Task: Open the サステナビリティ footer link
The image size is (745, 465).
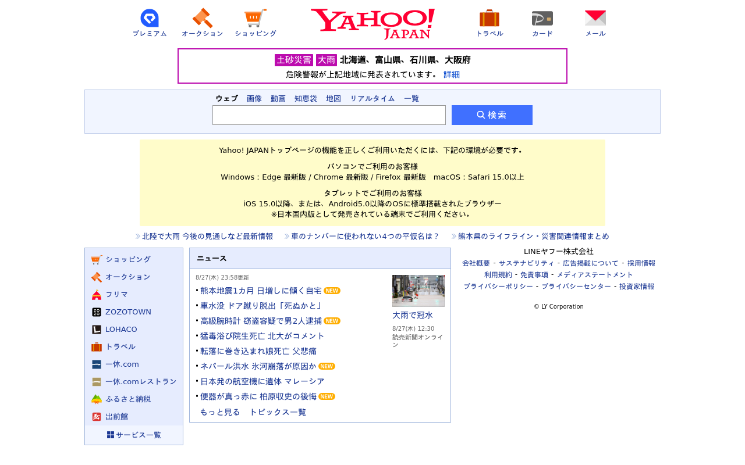Action: pyautogui.click(x=526, y=263)
